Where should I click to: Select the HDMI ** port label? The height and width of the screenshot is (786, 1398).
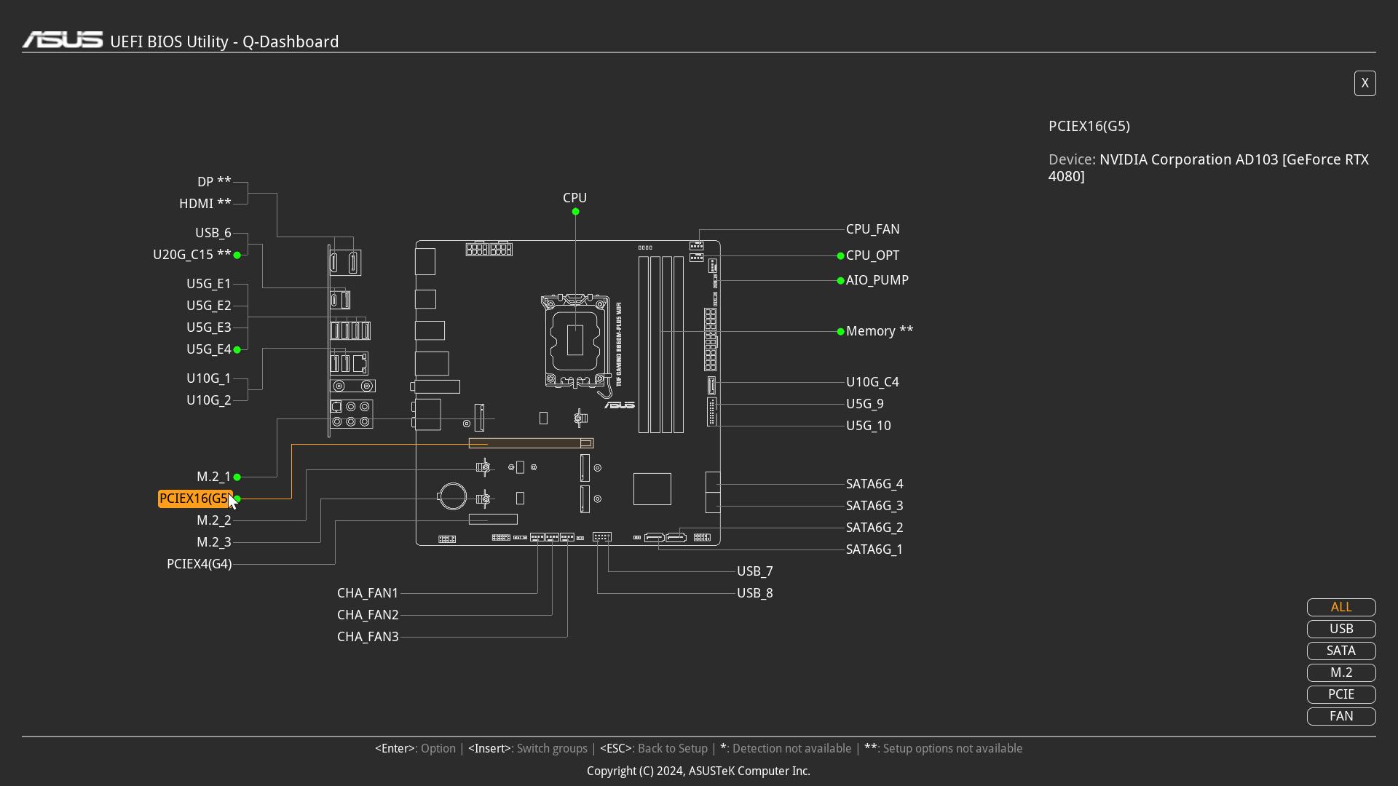coord(205,204)
